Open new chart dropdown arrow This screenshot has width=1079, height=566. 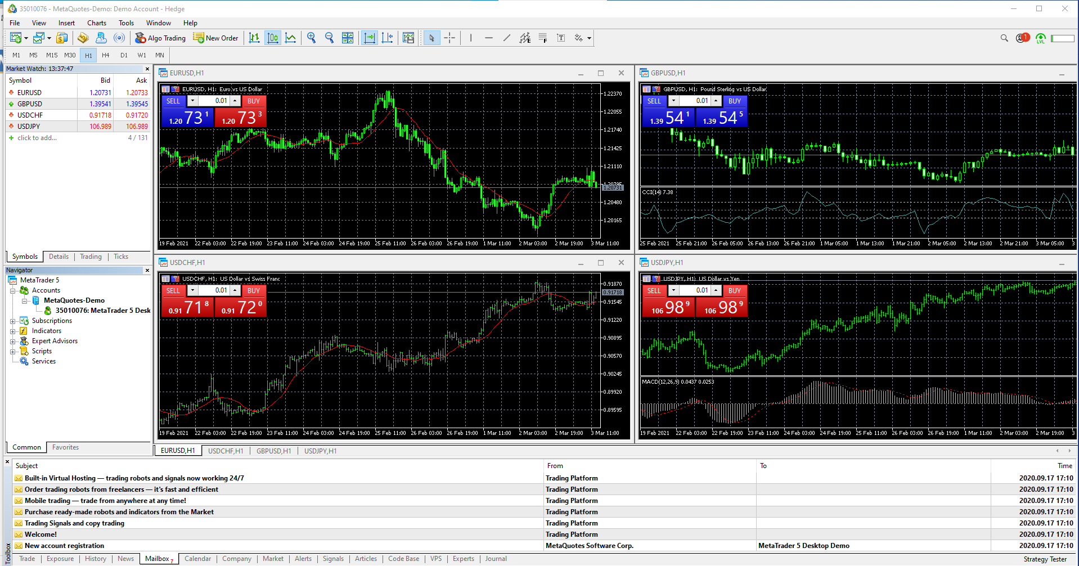tap(26, 38)
